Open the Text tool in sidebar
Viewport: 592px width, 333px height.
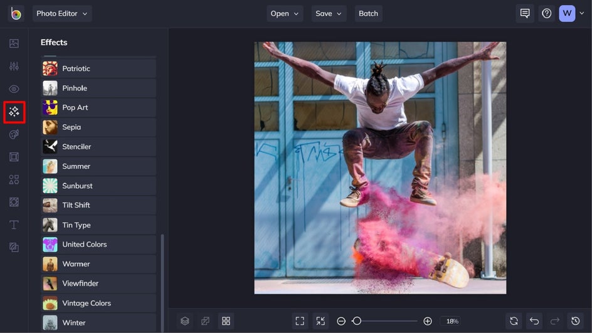[14, 225]
